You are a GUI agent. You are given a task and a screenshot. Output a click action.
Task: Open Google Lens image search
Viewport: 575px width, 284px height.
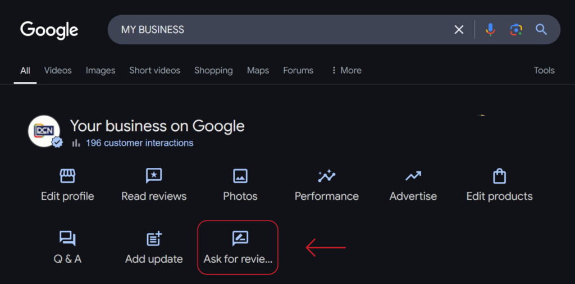click(515, 30)
